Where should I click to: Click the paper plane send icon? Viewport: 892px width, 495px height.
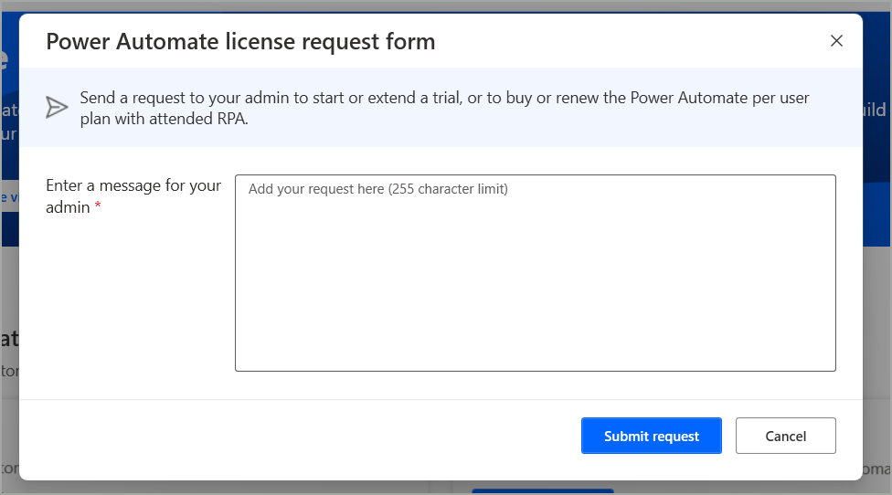tap(57, 108)
